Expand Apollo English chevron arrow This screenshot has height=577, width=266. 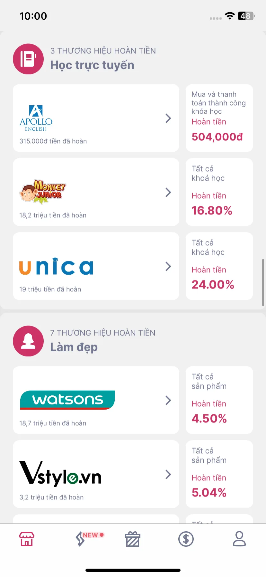168,118
